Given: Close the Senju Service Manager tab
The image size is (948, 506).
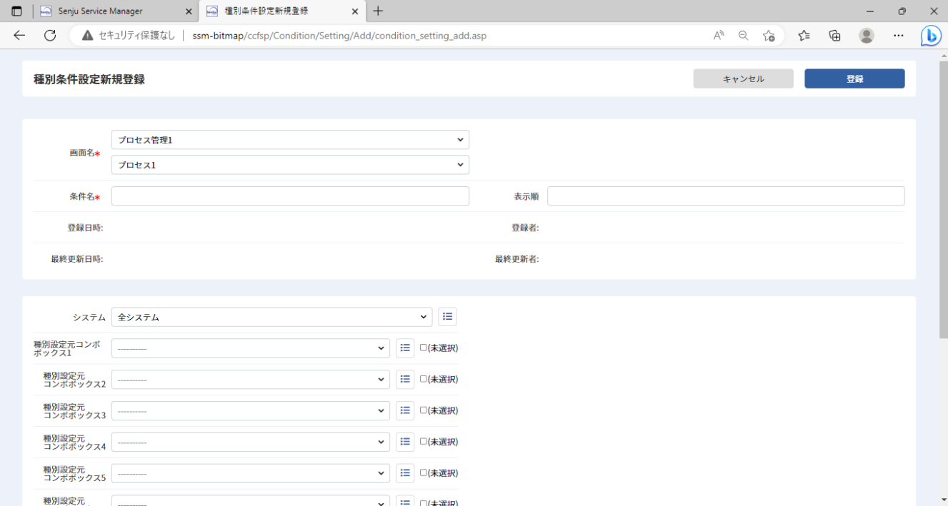Looking at the screenshot, I should (x=189, y=11).
